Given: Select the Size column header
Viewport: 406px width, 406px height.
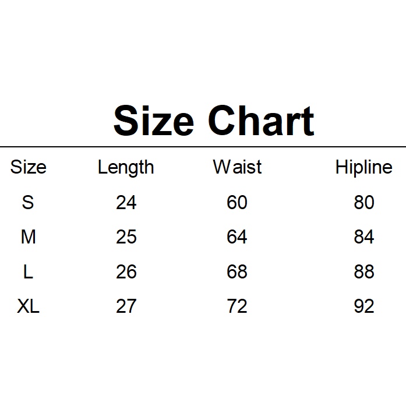Looking at the screenshot, I should point(29,167).
